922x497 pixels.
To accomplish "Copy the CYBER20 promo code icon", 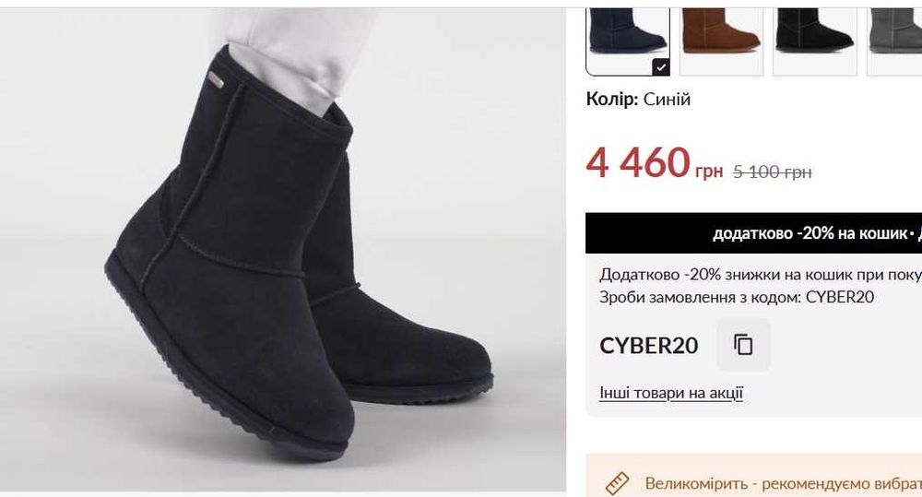I will pos(743,345).
